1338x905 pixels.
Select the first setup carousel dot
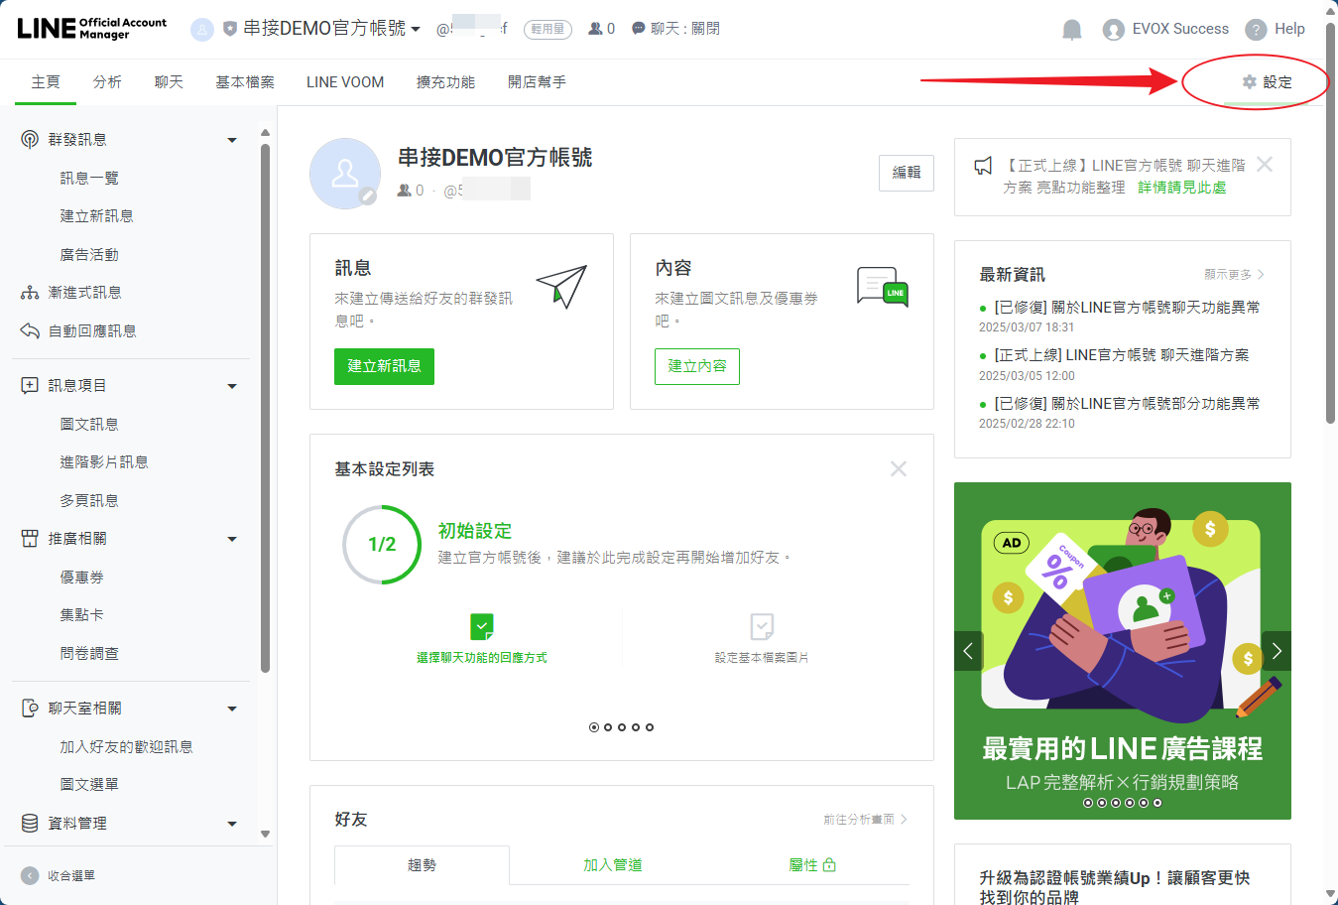[594, 727]
